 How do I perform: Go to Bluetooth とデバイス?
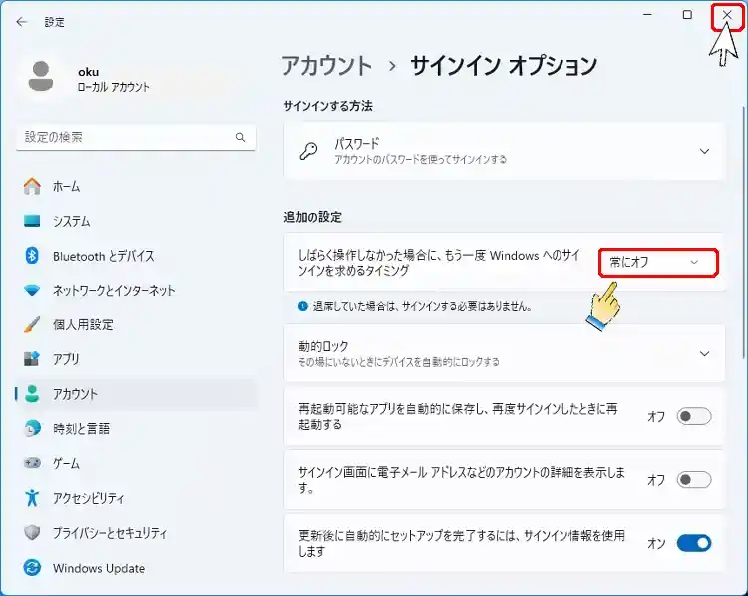pos(137,256)
